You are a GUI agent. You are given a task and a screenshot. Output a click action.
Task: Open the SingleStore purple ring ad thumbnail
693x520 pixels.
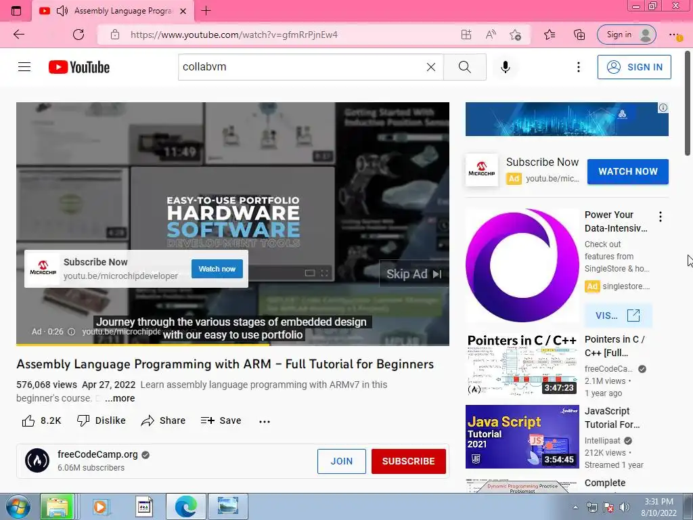click(522, 265)
